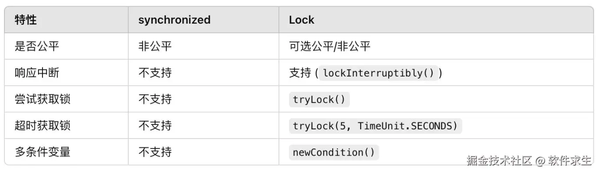Click 不支持 in the 多条件变量 row

tap(155, 152)
